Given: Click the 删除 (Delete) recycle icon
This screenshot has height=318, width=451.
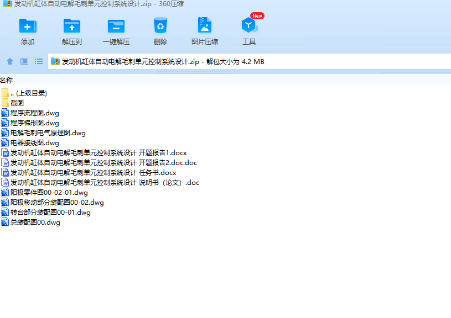Looking at the screenshot, I should point(160,25).
